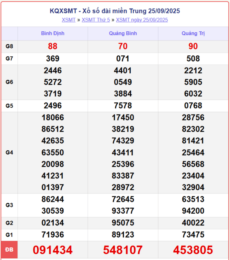The image size is (230, 260).
Task: Select G4 number 25464
Action: click(x=193, y=153)
